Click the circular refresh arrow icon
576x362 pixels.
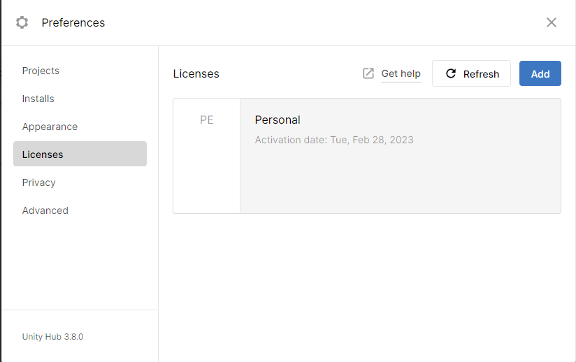tap(451, 73)
